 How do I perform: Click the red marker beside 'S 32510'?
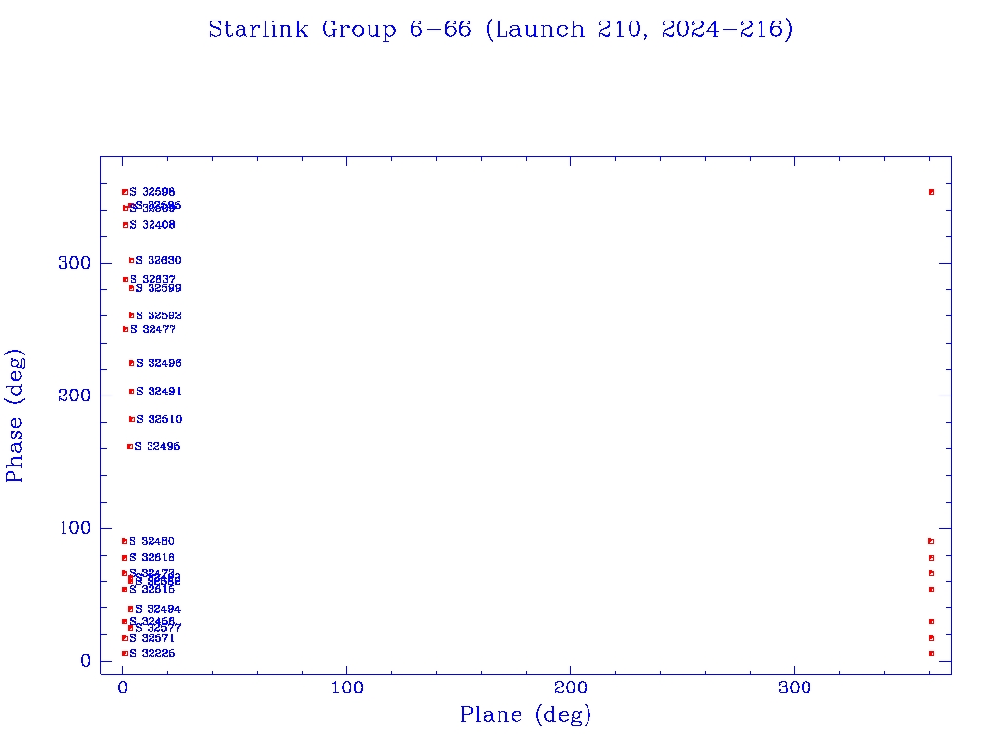[x=132, y=419]
